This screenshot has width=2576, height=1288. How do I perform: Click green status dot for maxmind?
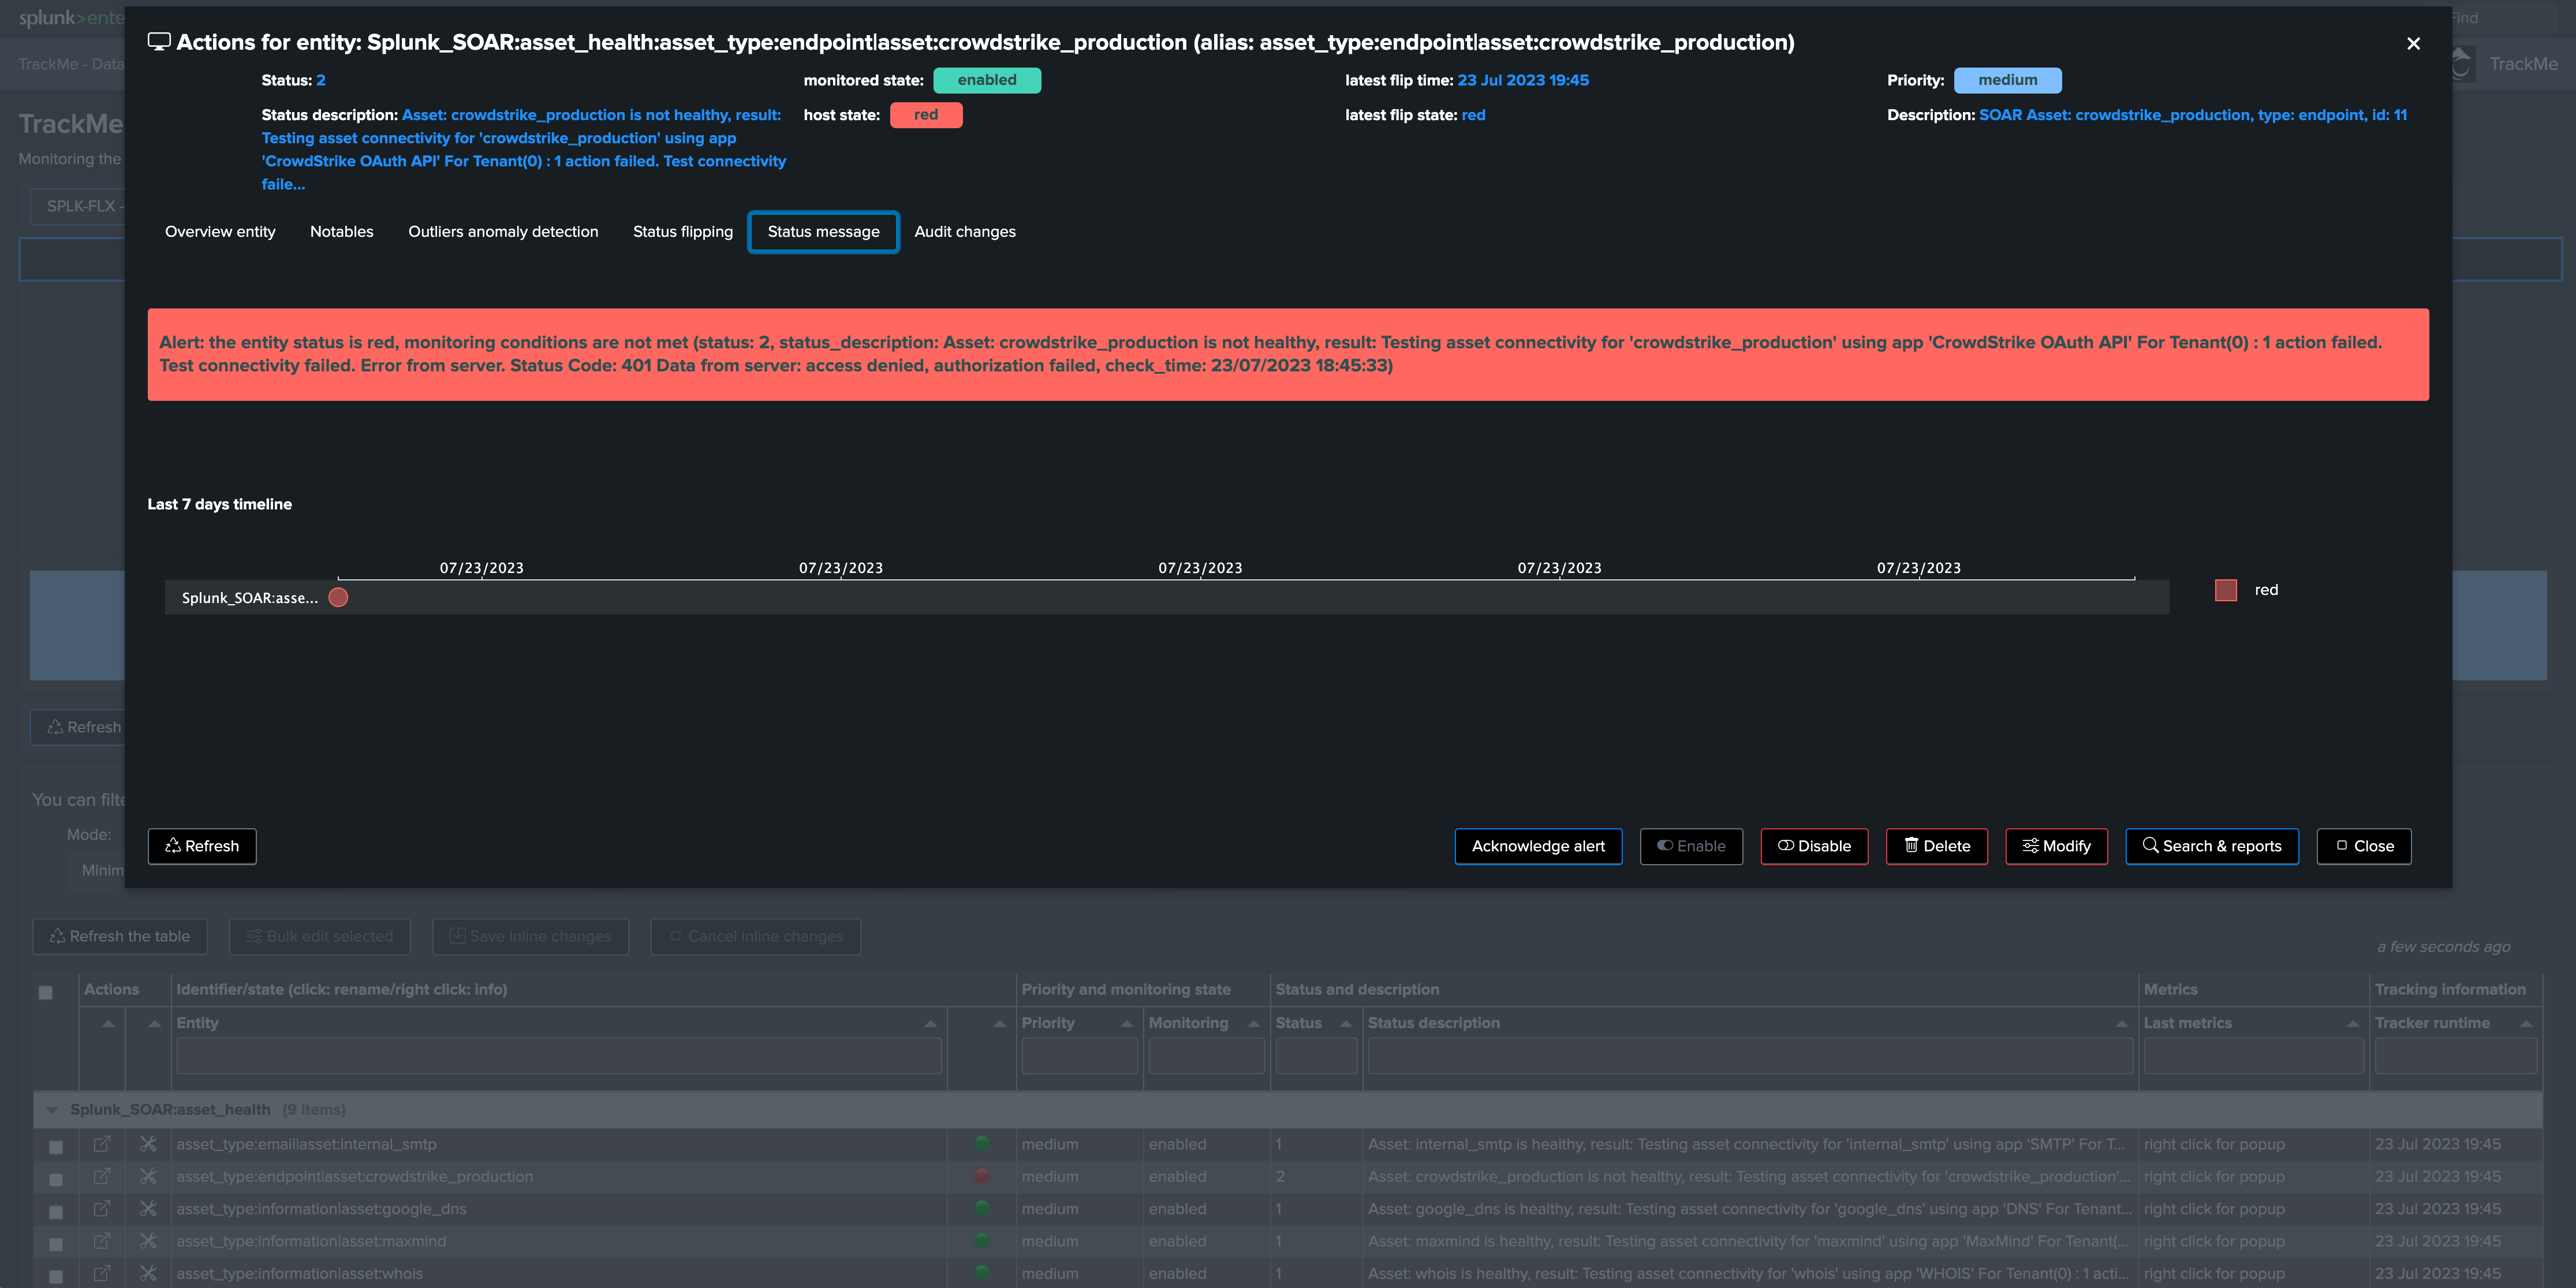982,1240
